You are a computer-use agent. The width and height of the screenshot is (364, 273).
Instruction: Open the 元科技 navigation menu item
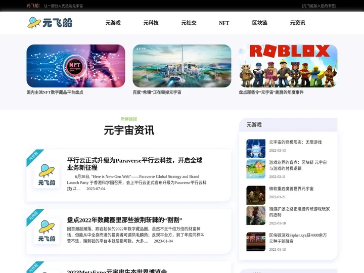(151, 23)
